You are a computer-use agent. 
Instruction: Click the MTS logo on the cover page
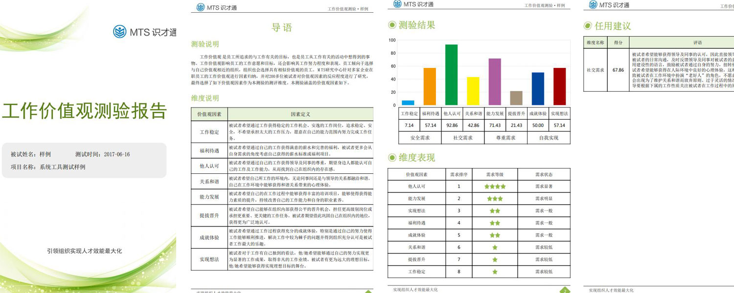[145, 32]
